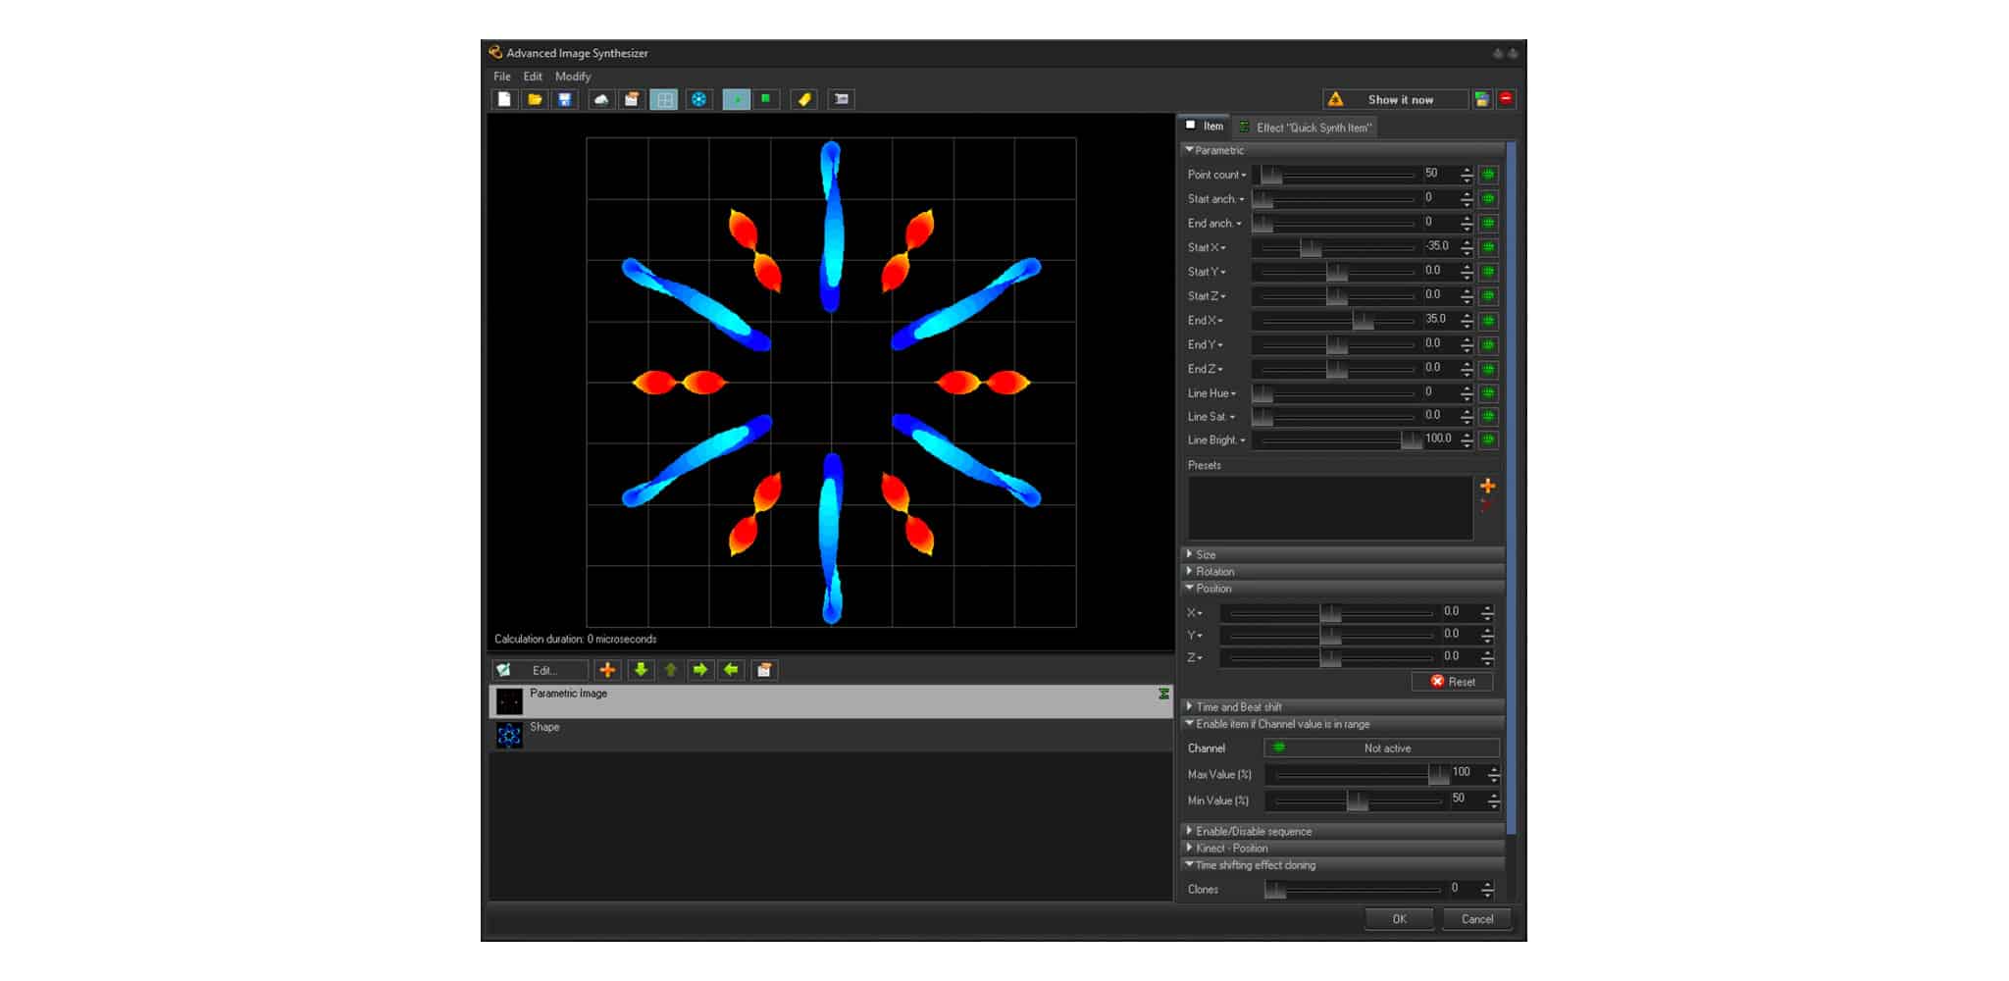Click the green down arrow above item list
This screenshot has width=2009, height=981.
641,670
